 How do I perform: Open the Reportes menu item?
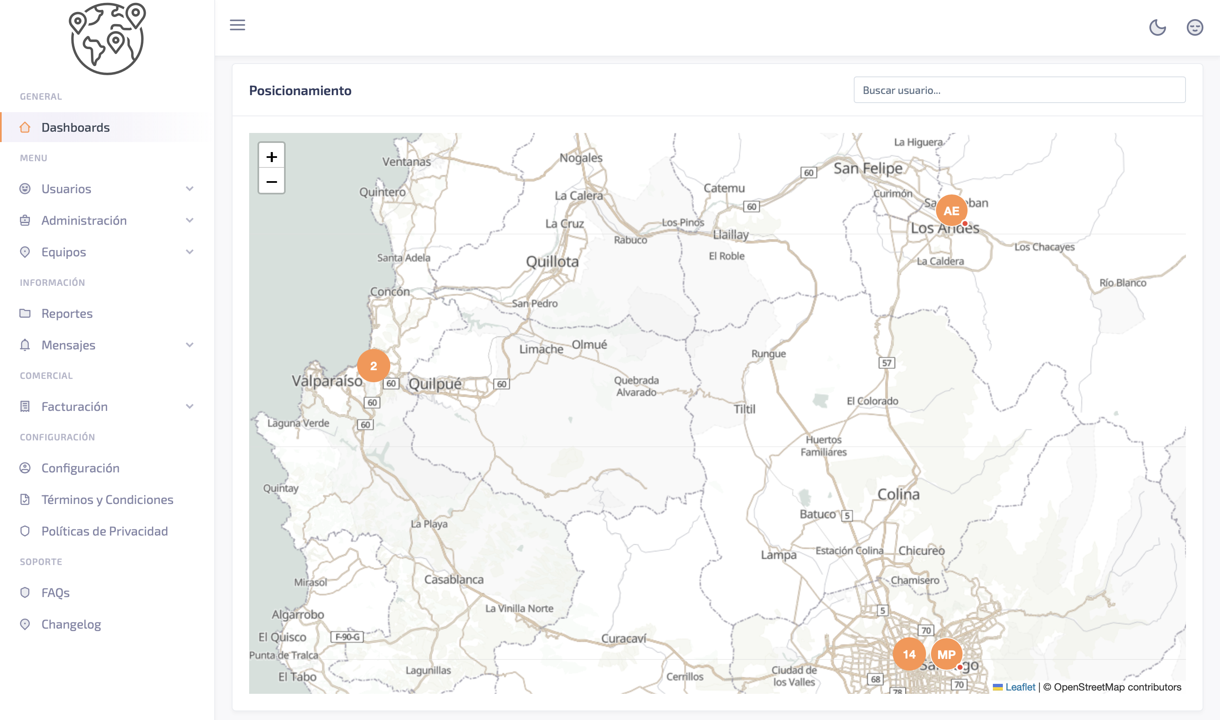pyautogui.click(x=67, y=313)
